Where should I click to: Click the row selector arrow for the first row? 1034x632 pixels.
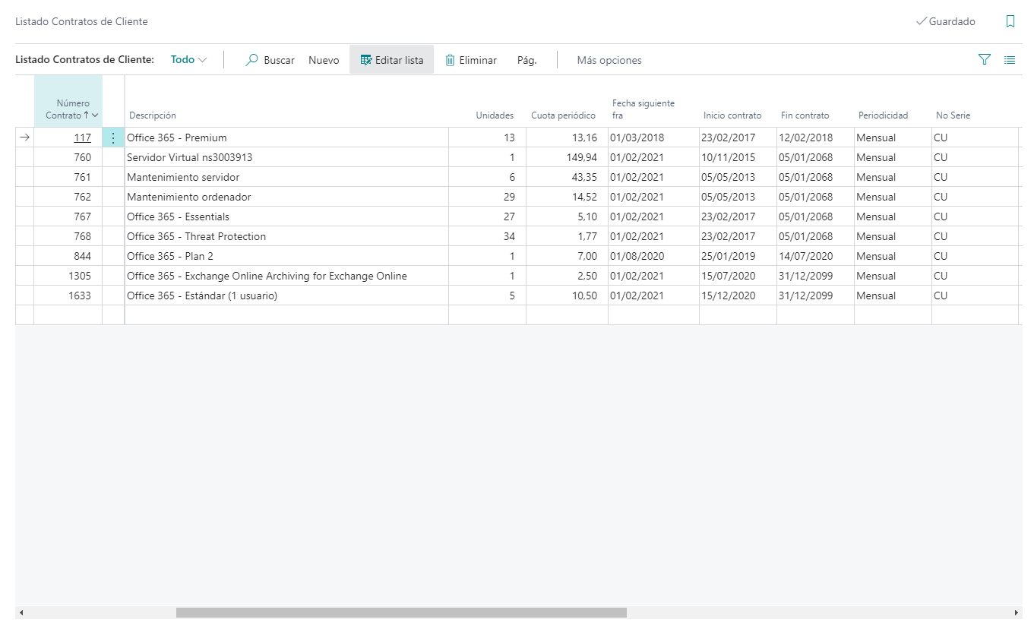(x=24, y=137)
